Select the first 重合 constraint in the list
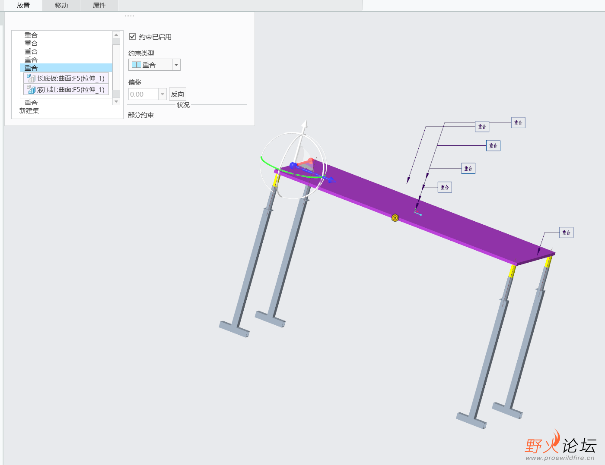605x465 pixels. tap(31, 35)
